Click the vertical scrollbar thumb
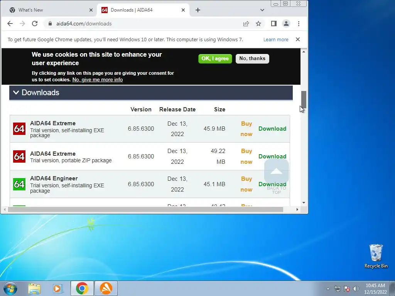The height and width of the screenshot is (296, 395). [x=304, y=100]
